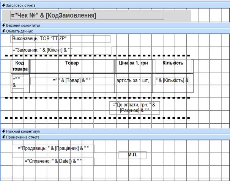Select the "Чек №" & [КодЗамовлення] title field
The image size is (230, 181).
pyautogui.click(x=87, y=16)
